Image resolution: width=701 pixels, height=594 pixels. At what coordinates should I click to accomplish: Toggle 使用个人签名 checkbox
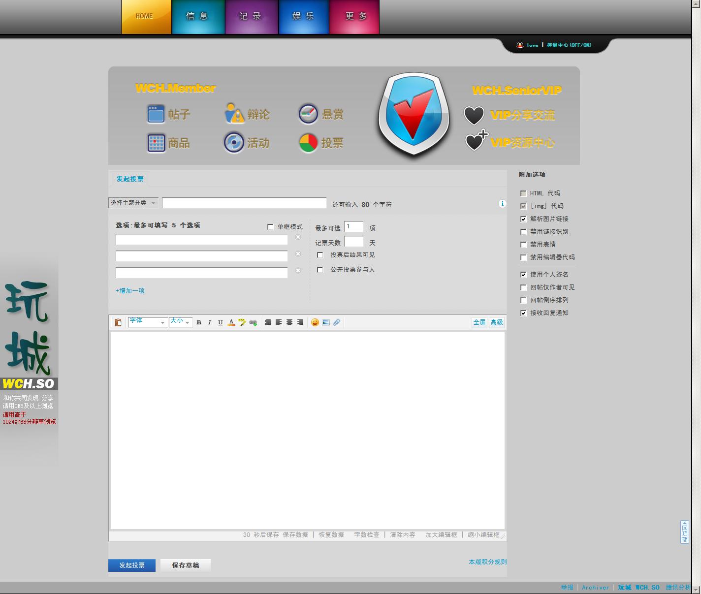click(x=523, y=275)
